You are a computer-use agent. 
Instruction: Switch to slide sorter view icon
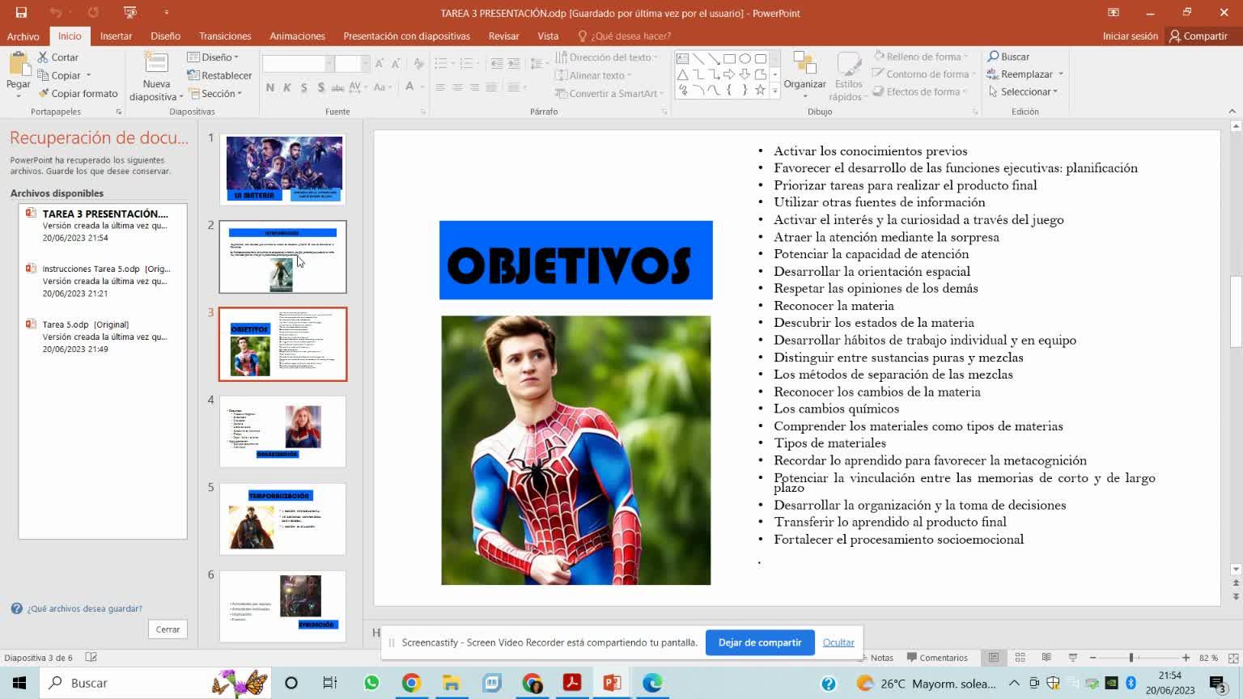[x=1020, y=658]
